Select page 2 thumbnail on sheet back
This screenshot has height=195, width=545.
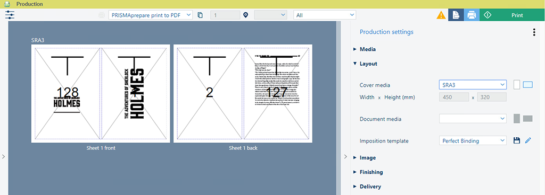tap(209, 93)
